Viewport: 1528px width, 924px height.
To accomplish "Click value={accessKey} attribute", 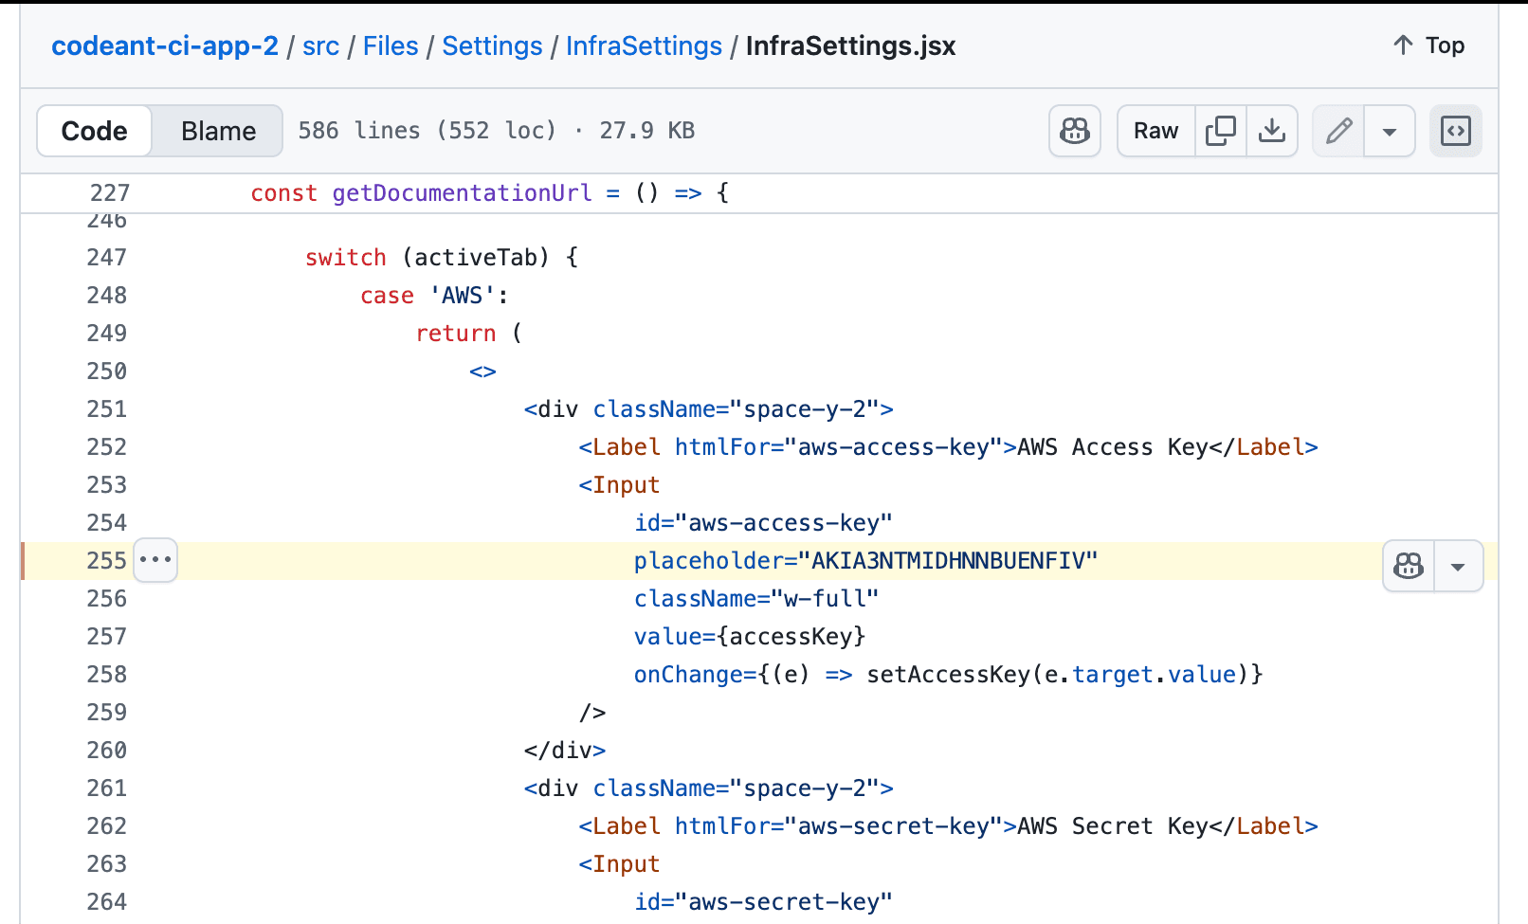I will pyautogui.click(x=750, y=636).
